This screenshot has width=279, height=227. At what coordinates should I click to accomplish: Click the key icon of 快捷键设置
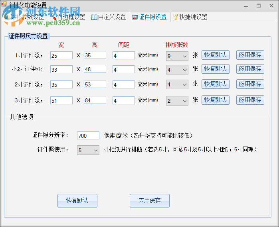pos(176,17)
